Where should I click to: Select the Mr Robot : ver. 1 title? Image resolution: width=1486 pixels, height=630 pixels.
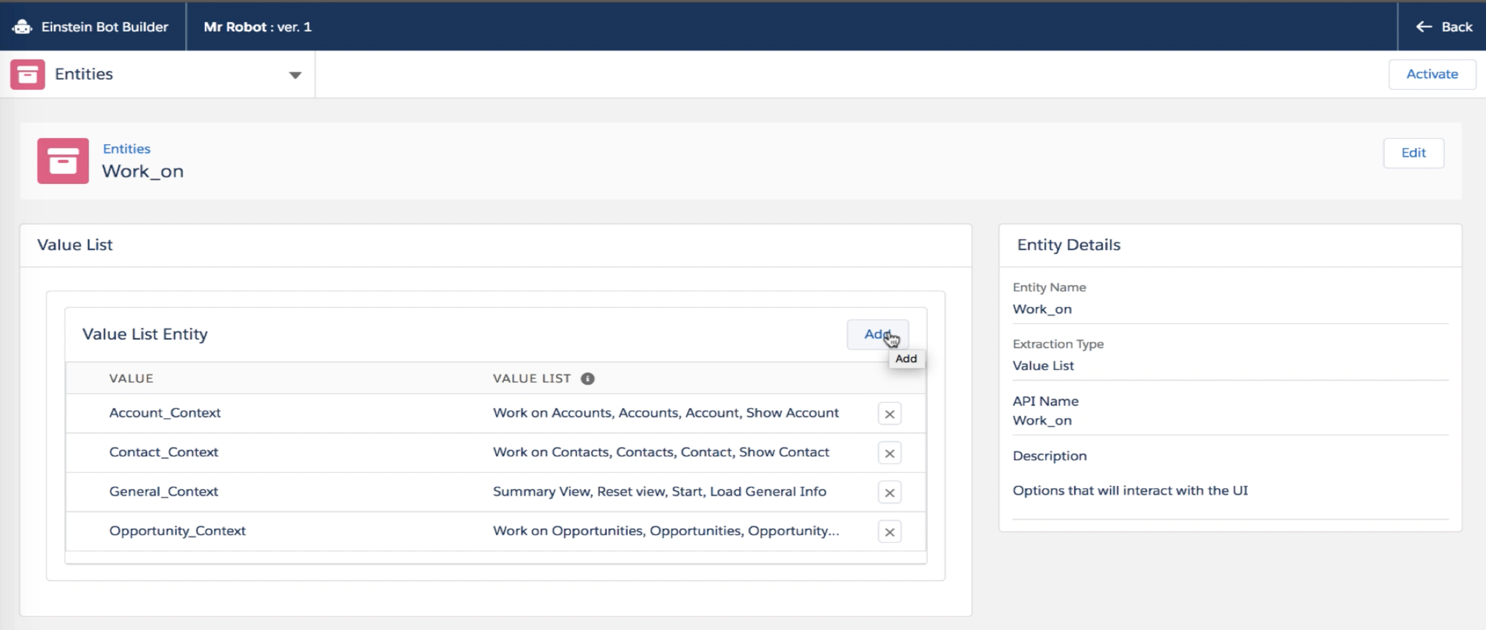point(258,26)
